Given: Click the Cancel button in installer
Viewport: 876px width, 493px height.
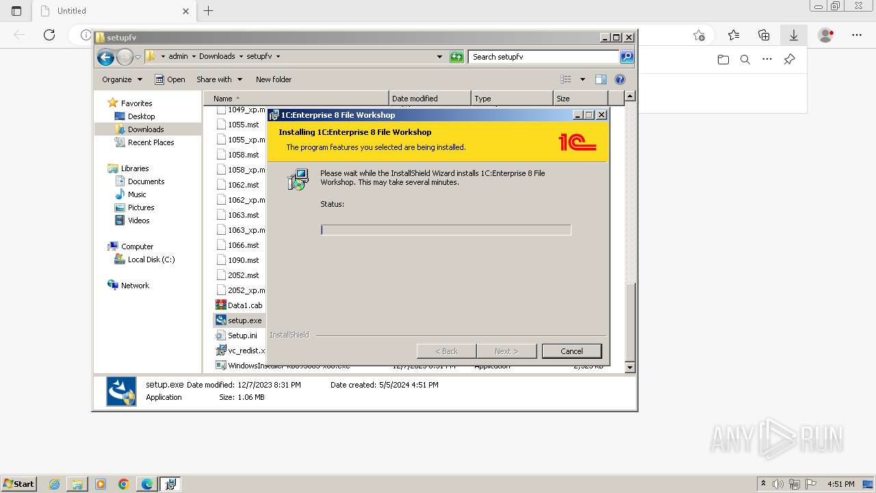Looking at the screenshot, I should pyautogui.click(x=571, y=351).
